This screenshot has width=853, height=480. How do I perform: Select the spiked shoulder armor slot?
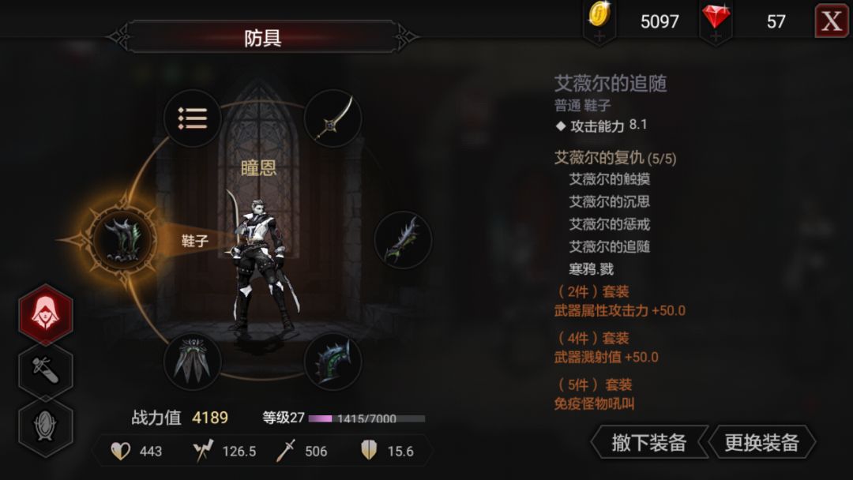[333, 361]
